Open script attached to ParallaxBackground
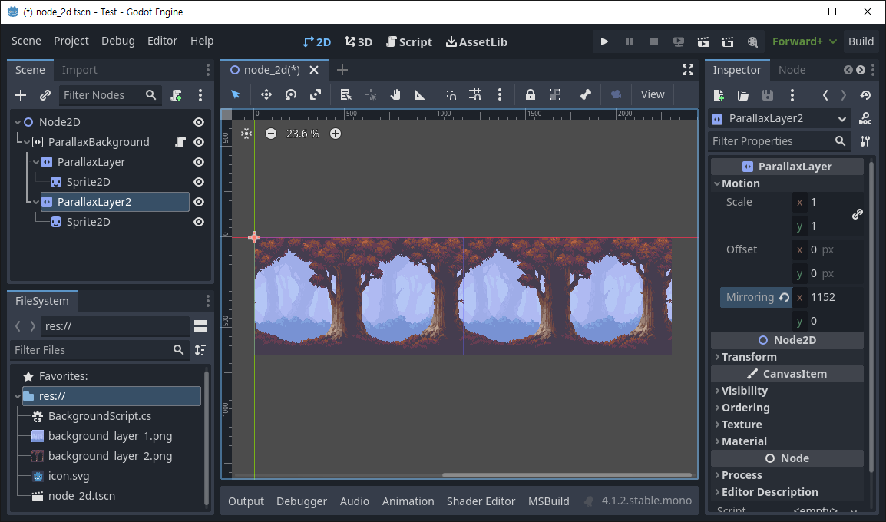Image resolution: width=886 pixels, height=522 pixels. 180,142
